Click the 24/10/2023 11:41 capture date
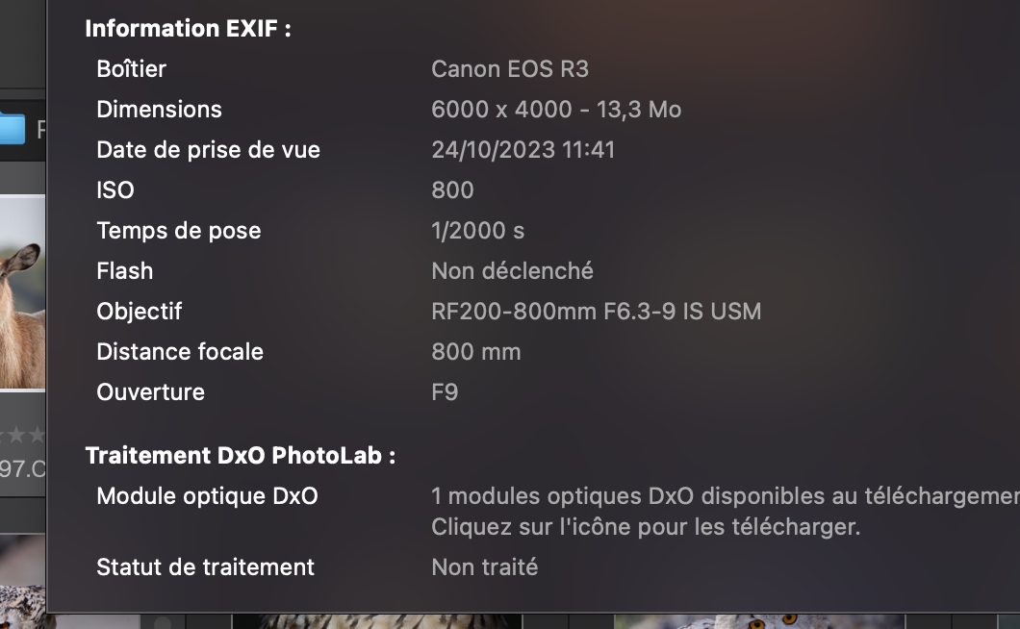 coord(523,150)
